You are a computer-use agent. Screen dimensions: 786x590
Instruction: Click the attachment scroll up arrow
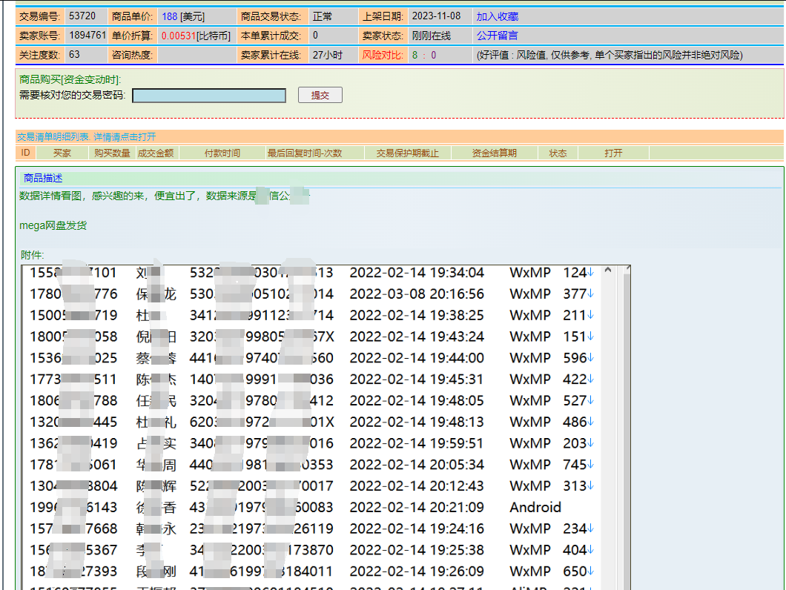[x=608, y=271]
